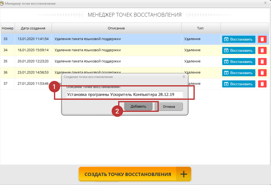Click the restore point description text field

[125, 95]
